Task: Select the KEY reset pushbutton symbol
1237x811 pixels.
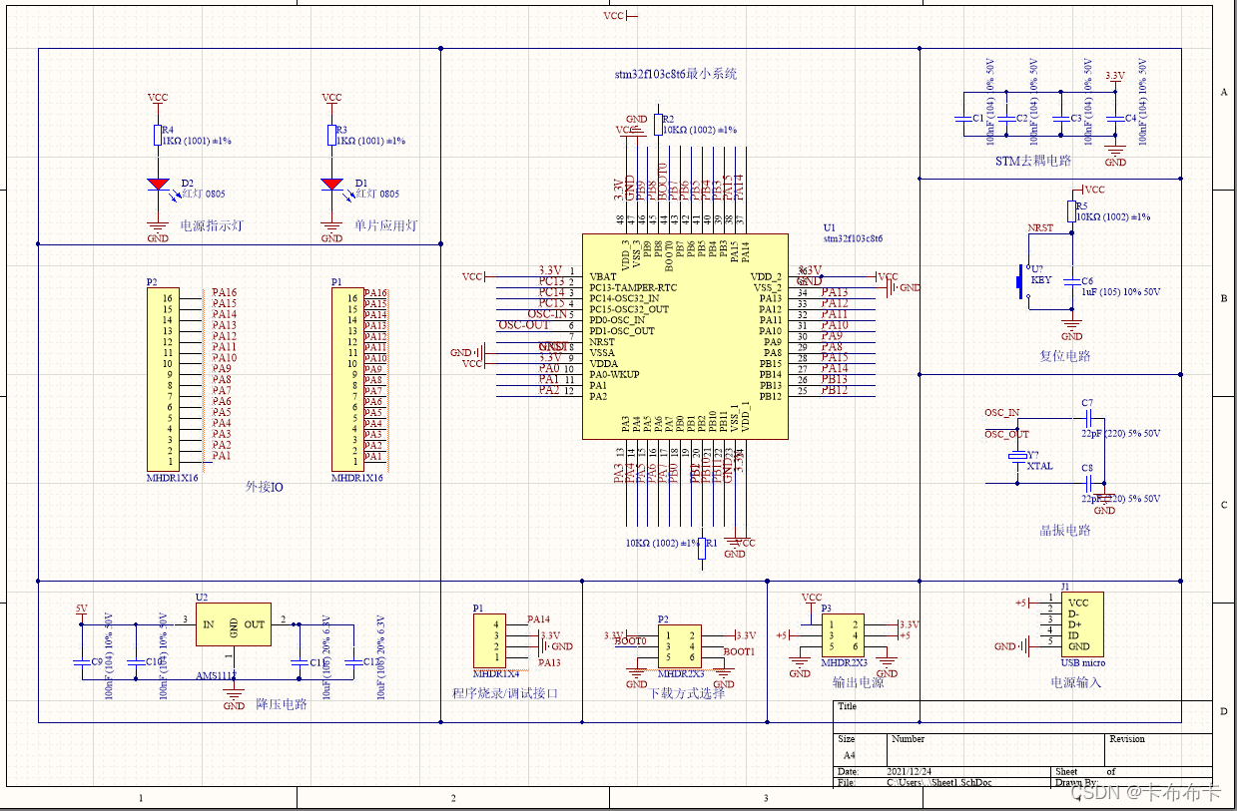Action: pos(1021,281)
